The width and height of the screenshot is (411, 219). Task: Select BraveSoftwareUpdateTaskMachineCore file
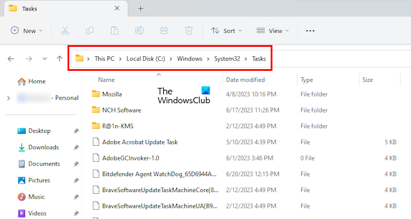click(x=160, y=190)
